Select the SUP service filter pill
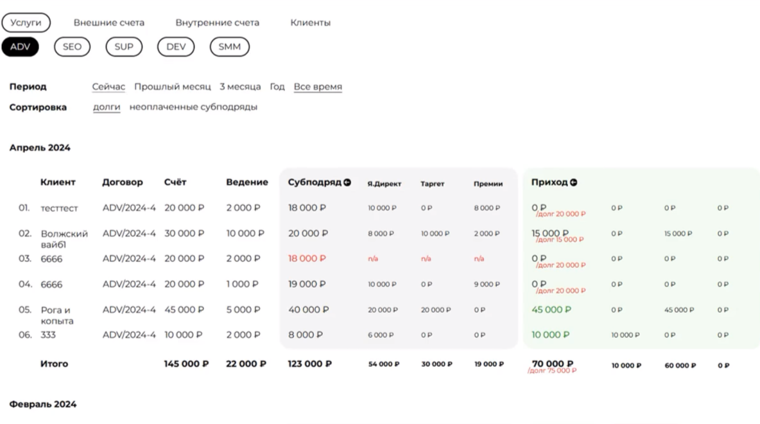Image resolution: width=760 pixels, height=424 pixels. coord(124,47)
